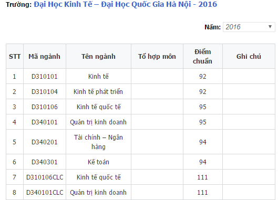Select the D310101 code cell
Screen dimensions: 278x200
tap(45, 76)
